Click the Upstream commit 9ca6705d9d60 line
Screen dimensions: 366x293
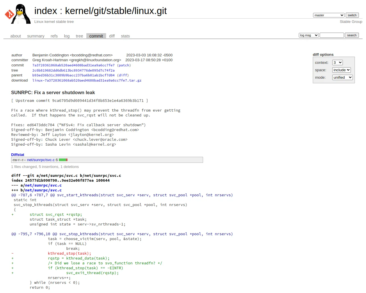click(80, 101)
